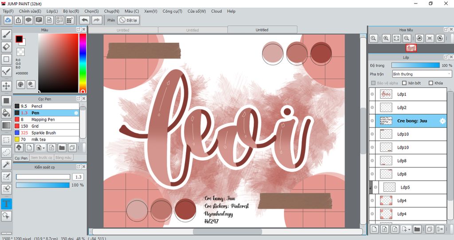Screen dimensions: 454x240
Task: Click the canvas horizontal scrollbar
Action: point(227,232)
